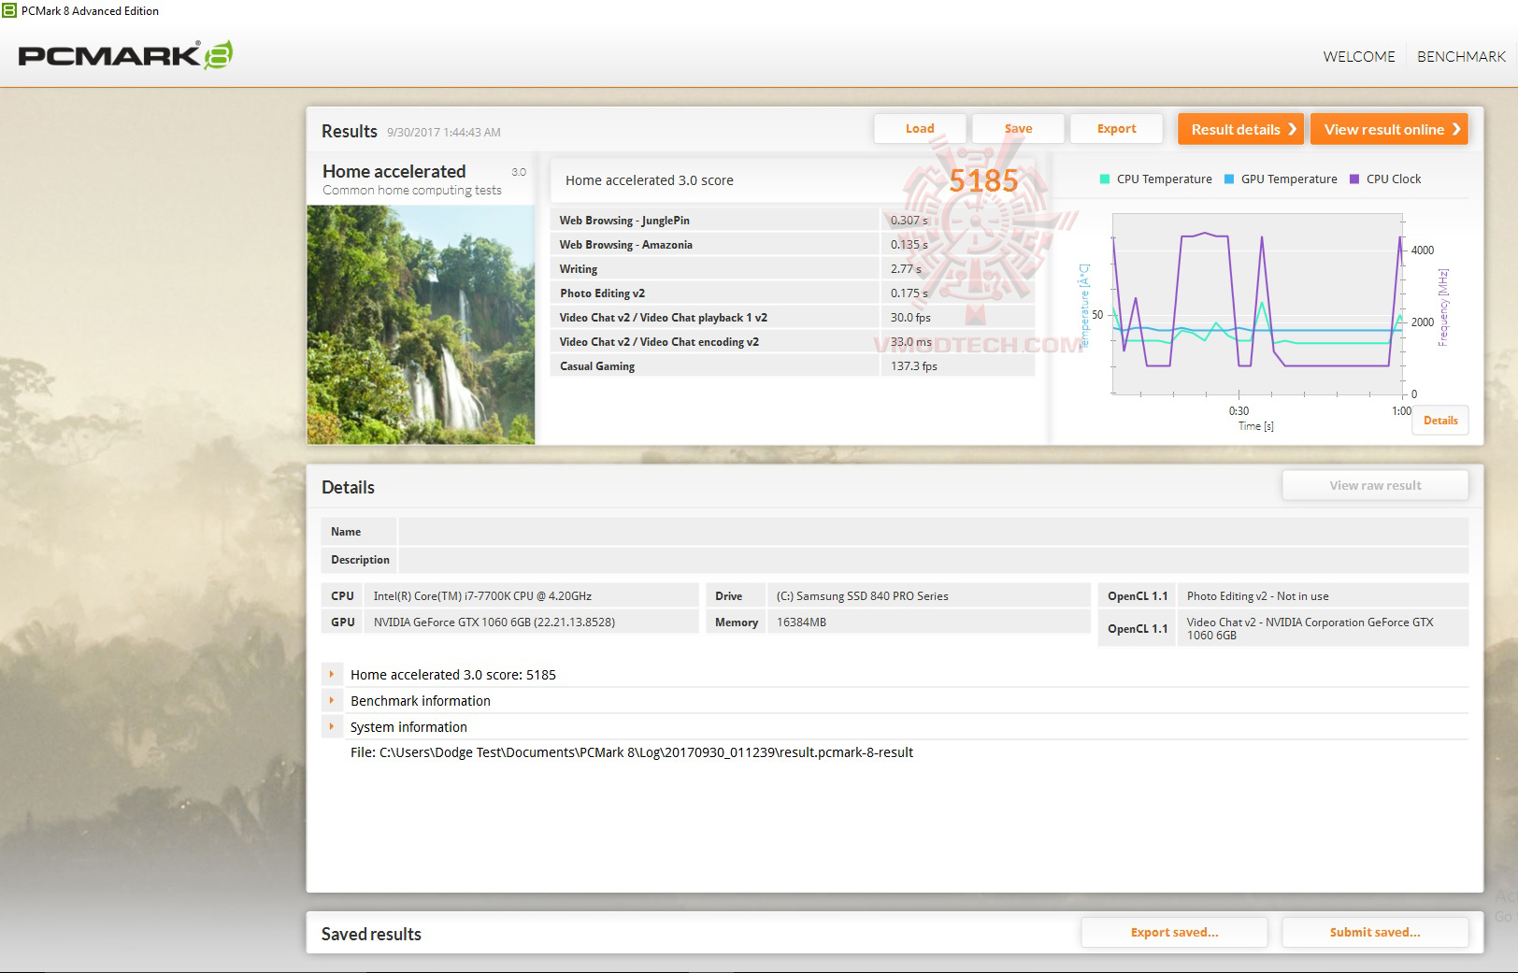Select Photo Editing v2 test row
The image size is (1518, 973).
(x=793, y=293)
